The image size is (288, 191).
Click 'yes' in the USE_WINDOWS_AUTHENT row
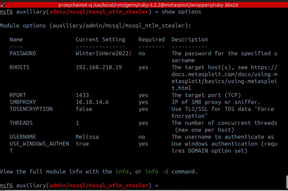[144, 144]
